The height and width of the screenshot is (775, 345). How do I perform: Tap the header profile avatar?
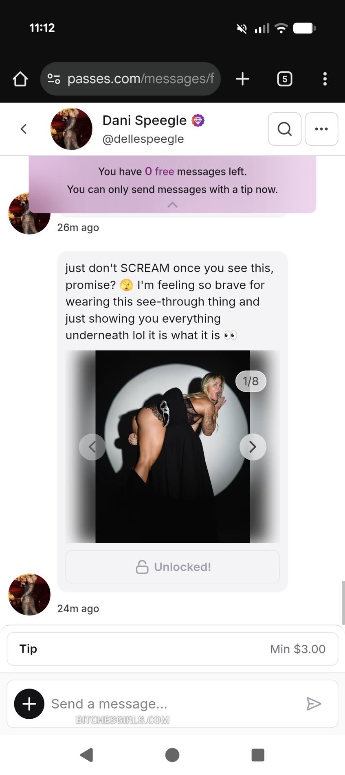[71, 129]
